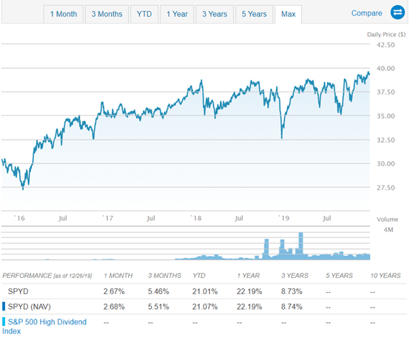Click the S&P 500 High Dividend light blue swatch
Viewport: 410px width, 337px height.
4,321
